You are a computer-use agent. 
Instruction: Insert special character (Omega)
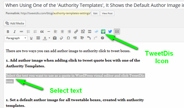pyautogui.click(x=68, y=38)
